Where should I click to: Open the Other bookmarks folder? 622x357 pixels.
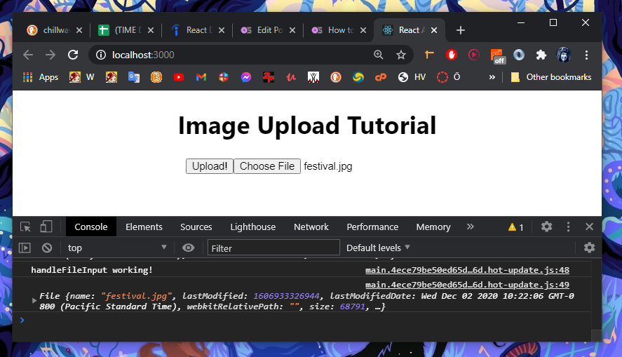551,77
